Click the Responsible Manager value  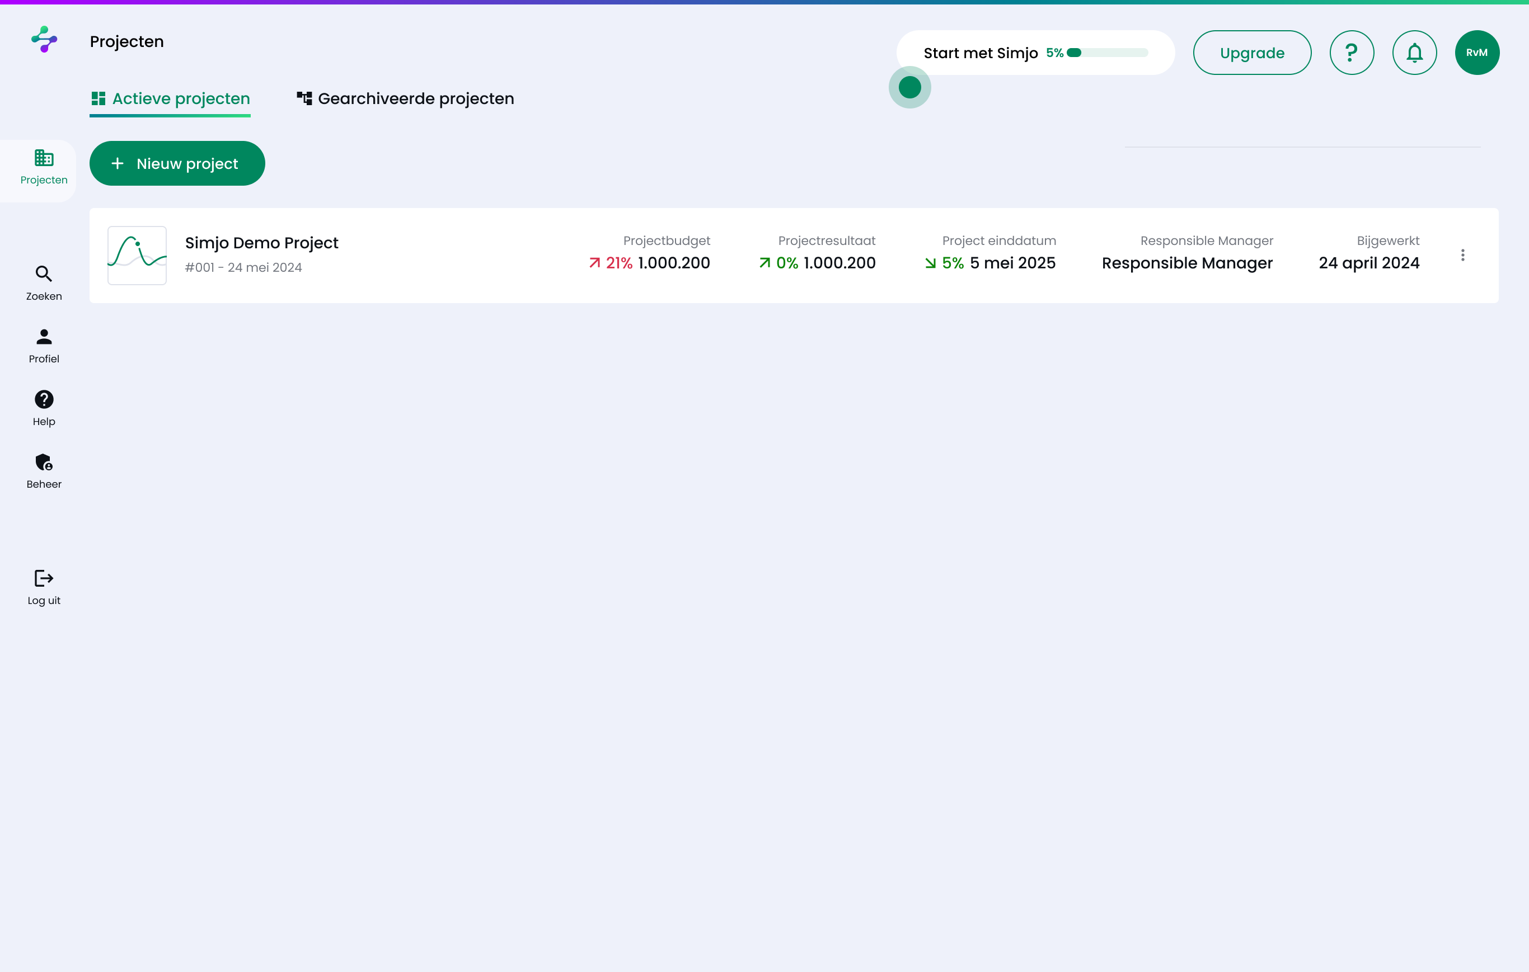coord(1188,263)
